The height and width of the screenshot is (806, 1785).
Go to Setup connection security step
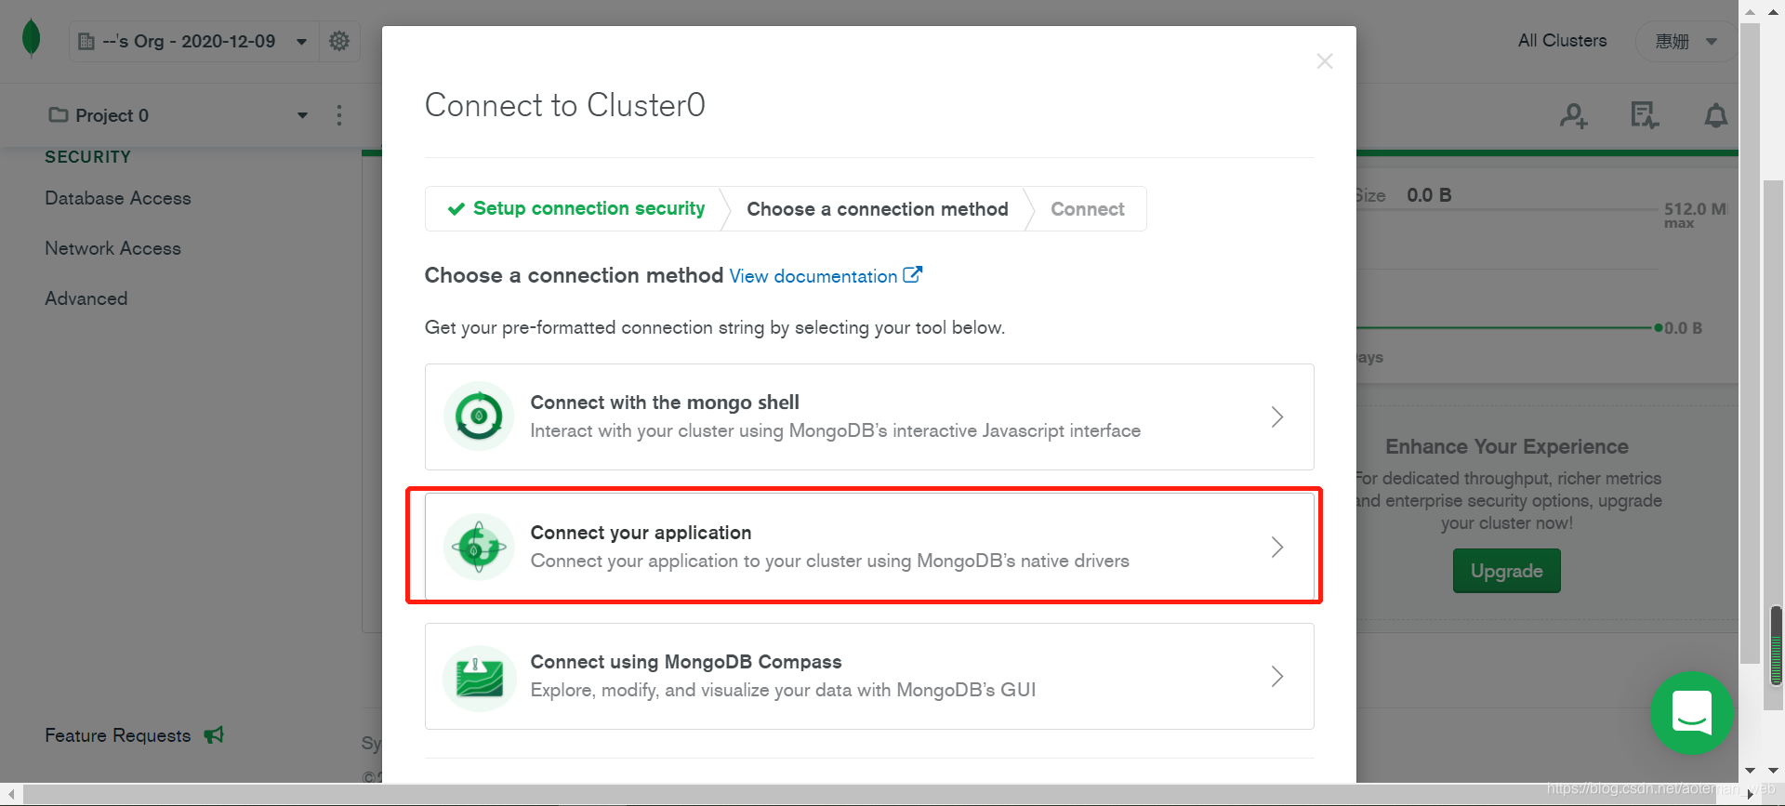click(x=577, y=208)
